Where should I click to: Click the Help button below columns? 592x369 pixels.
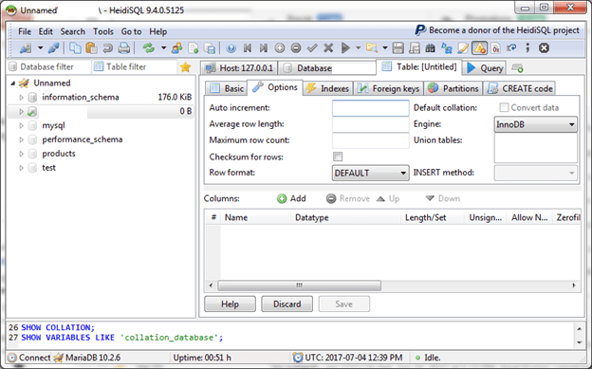coord(230,304)
